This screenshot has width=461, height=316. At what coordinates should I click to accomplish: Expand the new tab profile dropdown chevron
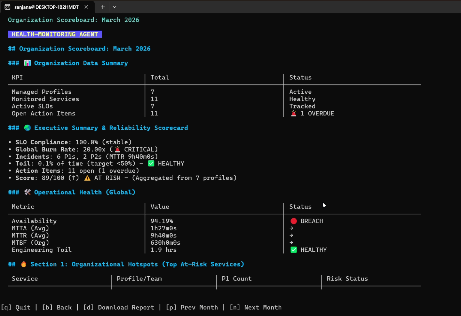click(x=115, y=7)
